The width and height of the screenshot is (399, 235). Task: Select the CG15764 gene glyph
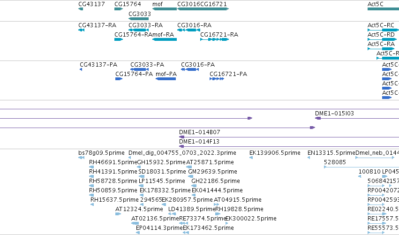(x=119, y=9)
